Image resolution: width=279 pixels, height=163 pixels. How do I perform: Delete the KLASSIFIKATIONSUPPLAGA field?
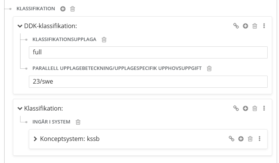point(104,40)
